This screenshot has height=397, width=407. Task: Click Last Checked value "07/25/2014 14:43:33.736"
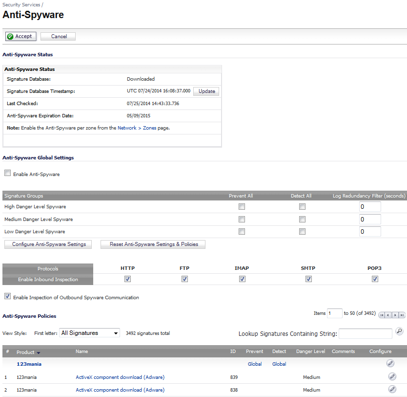point(153,104)
